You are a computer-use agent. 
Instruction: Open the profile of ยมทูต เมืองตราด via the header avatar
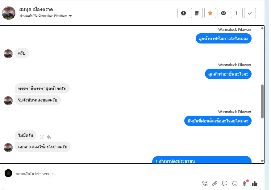coord(8,13)
